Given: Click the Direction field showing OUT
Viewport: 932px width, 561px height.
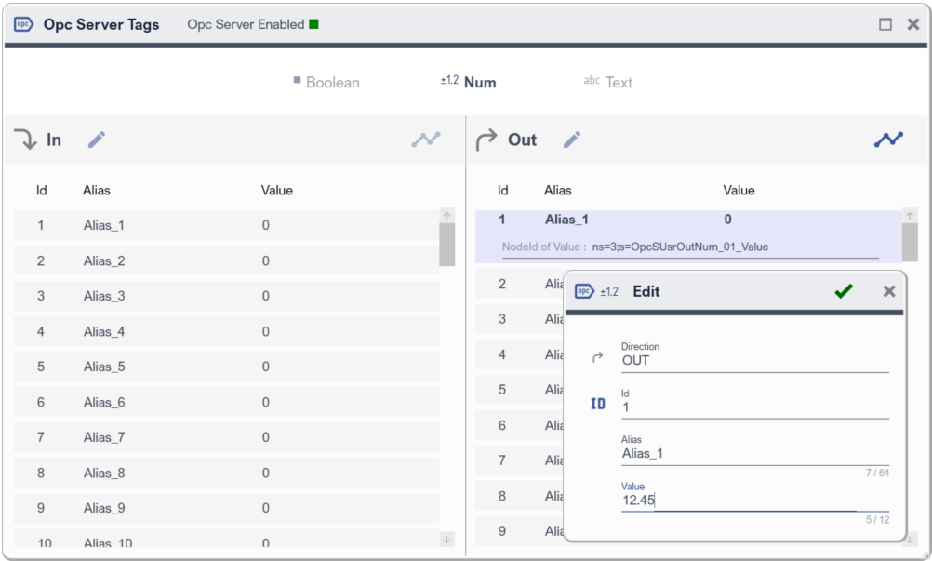Looking at the screenshot, I should 753,360.
